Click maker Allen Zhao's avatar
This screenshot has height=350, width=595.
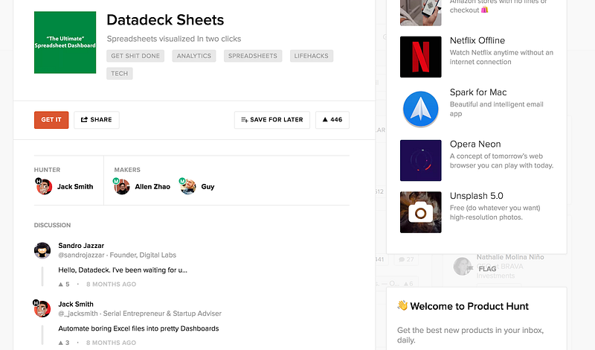pyautogui.click(x=121, y=186)
